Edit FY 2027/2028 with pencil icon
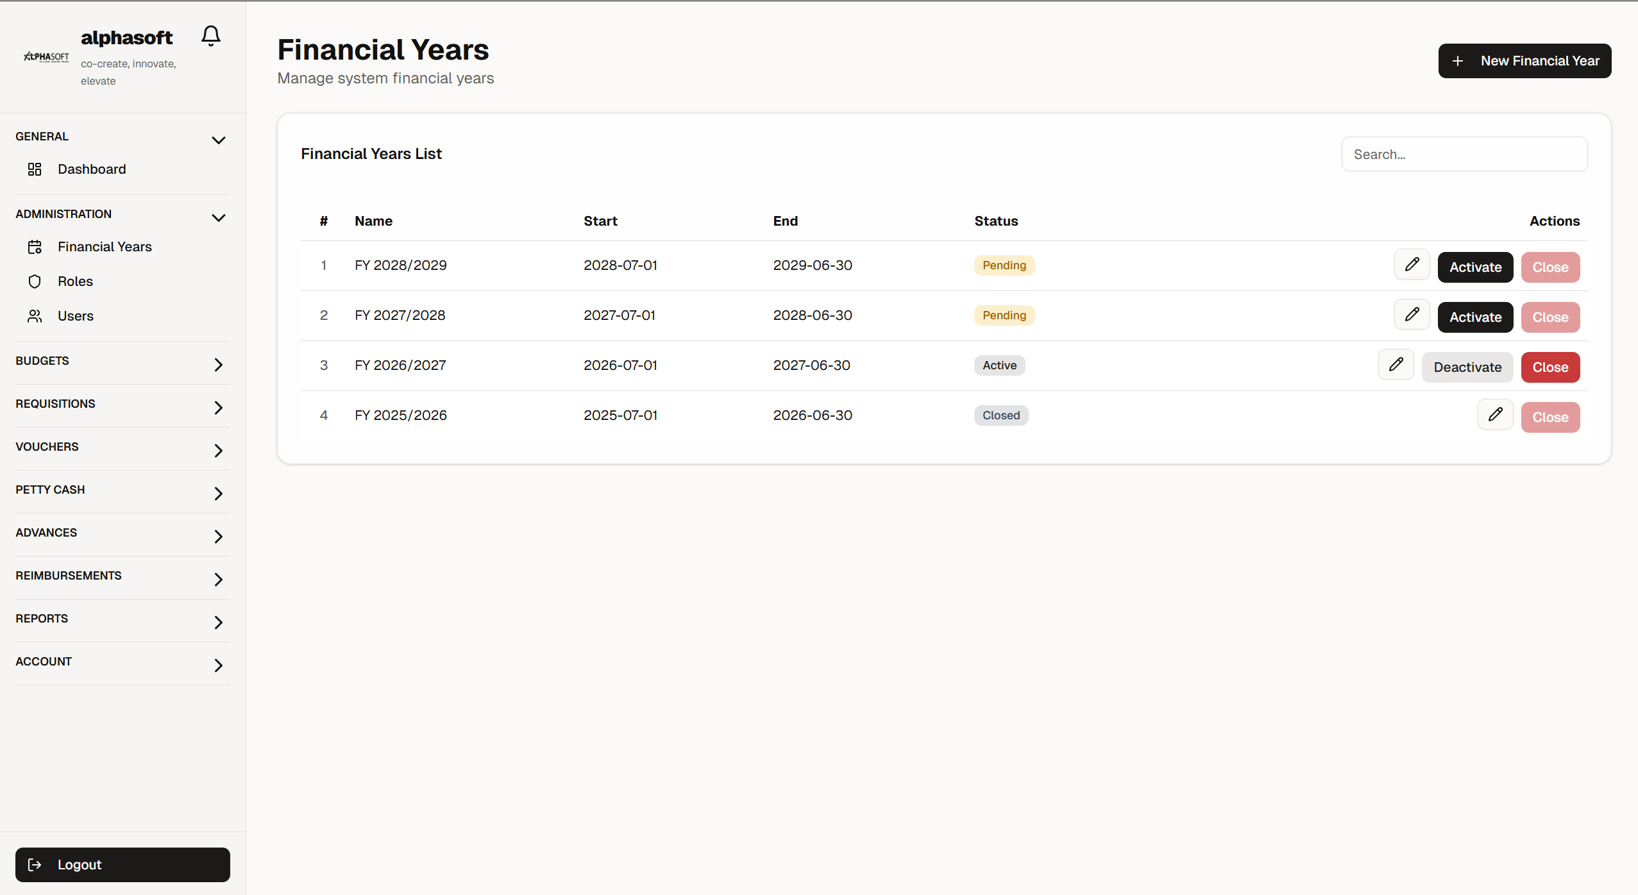This screenshot has width=1638, height=895. 1412,315
